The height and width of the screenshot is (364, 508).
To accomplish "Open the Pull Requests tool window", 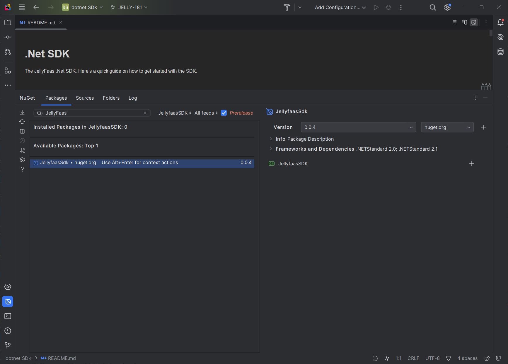I will pyautogui.click(x=8, y=52).
